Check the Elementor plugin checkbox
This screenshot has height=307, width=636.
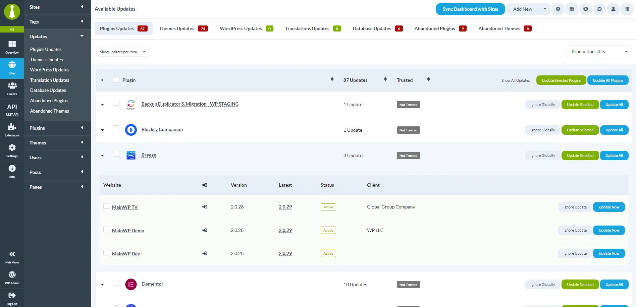116,283
